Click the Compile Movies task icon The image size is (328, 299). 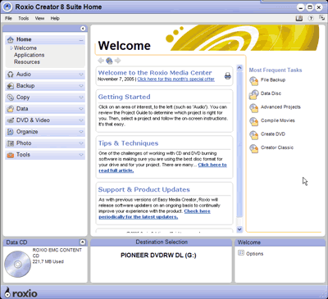click(x=254, y=121)
